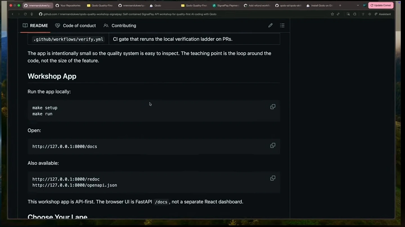Click the lines icon left of the waveform

pyautogui.click(x=363, y=14)
